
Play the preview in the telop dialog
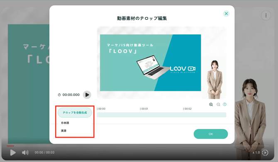pyautogui.click(x=87, y=95)
